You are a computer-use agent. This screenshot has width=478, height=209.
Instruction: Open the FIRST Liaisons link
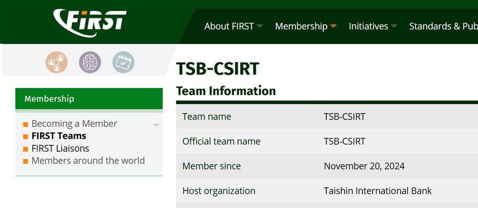[x=60, y=148]
